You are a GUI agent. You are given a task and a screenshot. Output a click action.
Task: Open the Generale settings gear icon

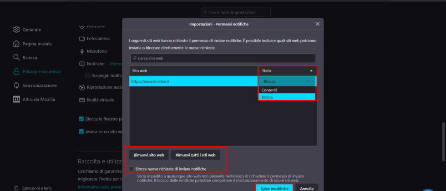(16, 30)
